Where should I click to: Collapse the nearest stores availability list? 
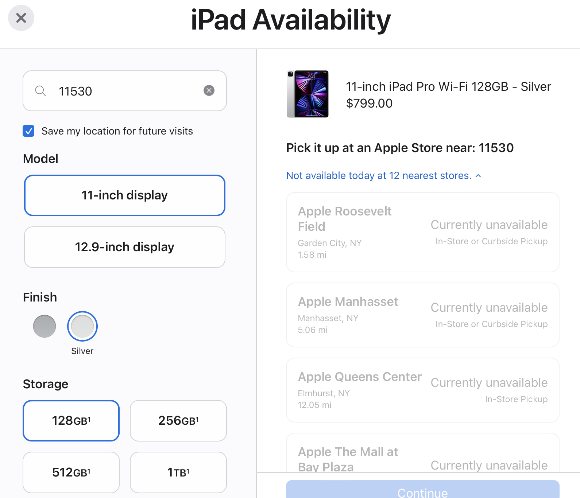point(384,176)
